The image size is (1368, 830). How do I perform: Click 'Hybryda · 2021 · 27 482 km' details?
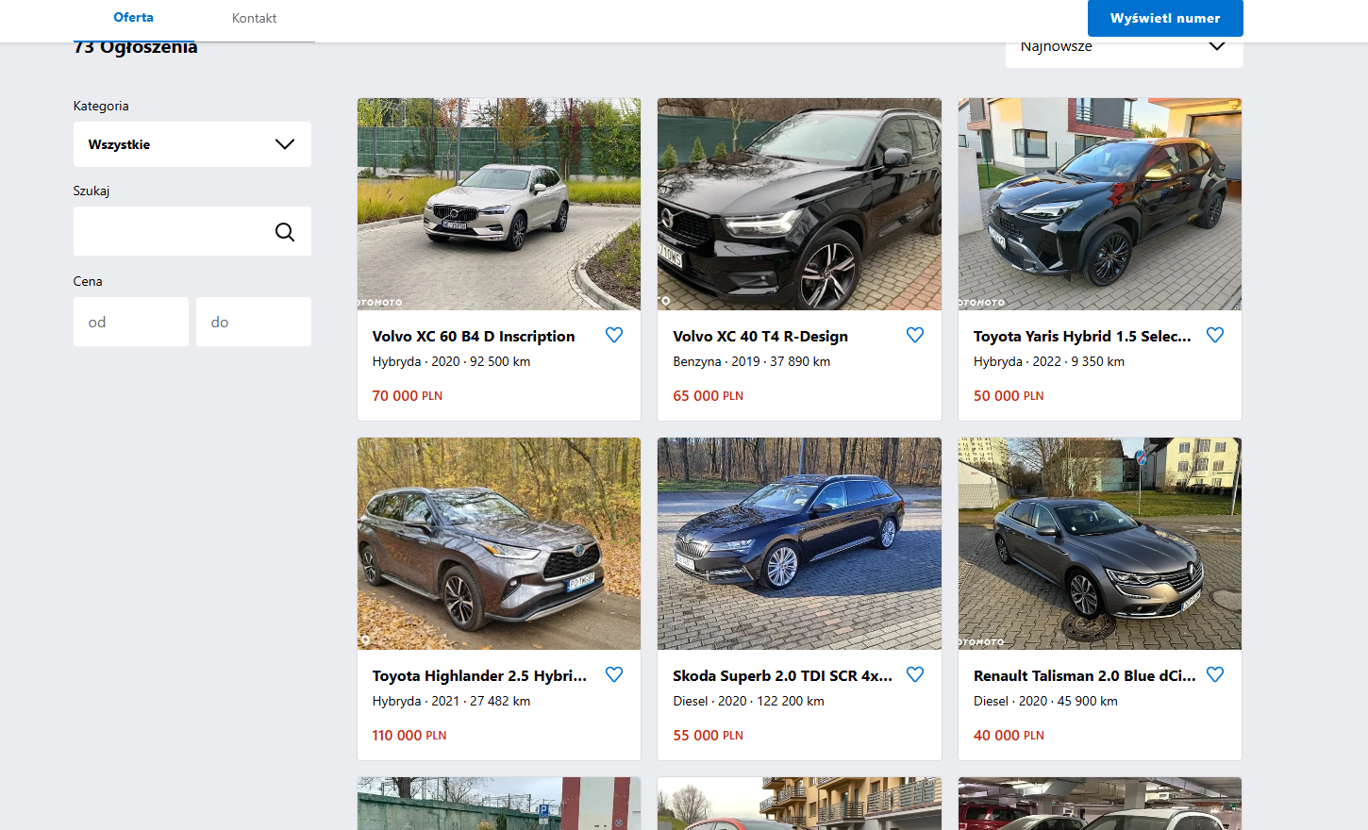click(451, 702)
